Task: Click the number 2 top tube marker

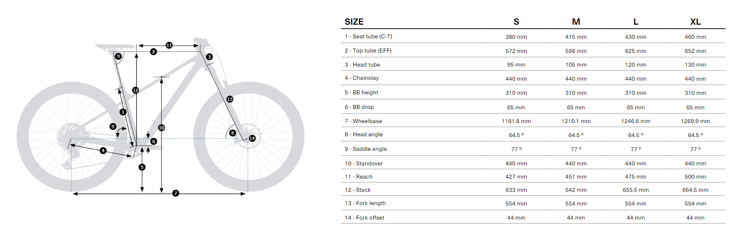Action: 153,52
